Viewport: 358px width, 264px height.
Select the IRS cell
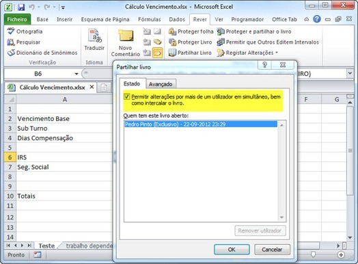point(64,157)
